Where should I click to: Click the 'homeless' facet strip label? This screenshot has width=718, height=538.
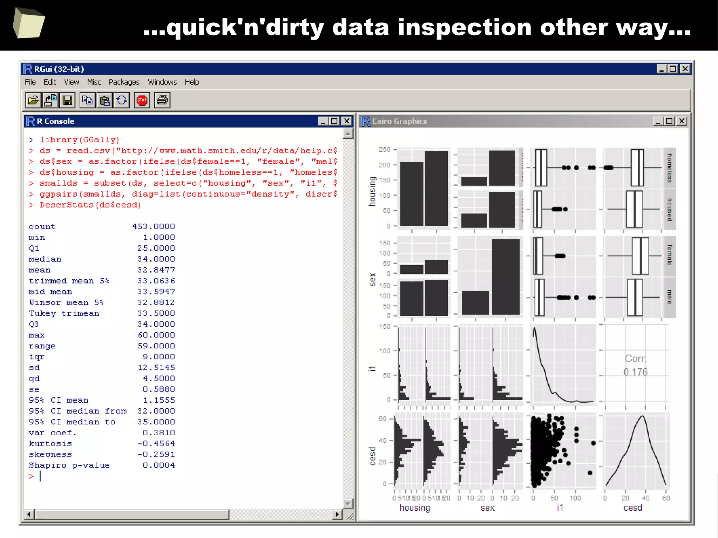coord(670,168)
